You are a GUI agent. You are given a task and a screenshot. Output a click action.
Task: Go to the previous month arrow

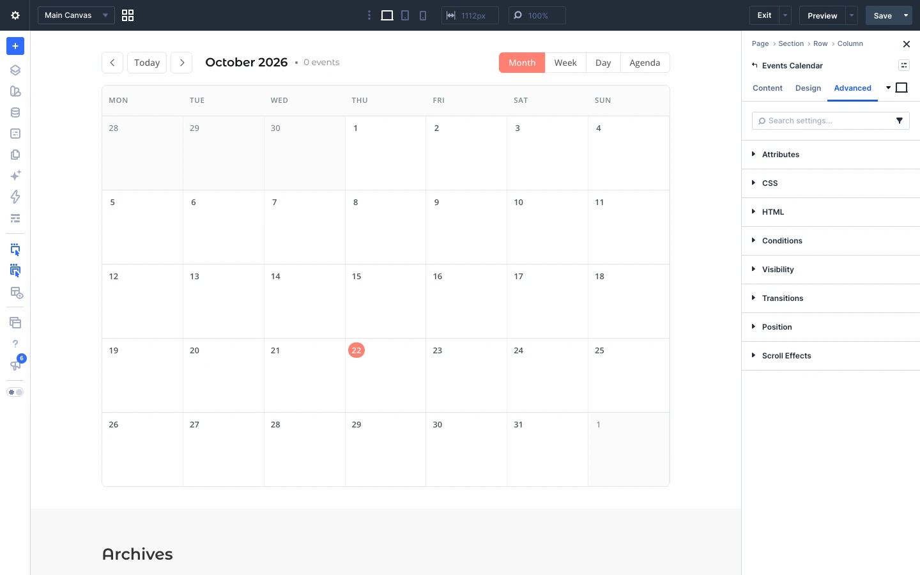click(112, 63)
